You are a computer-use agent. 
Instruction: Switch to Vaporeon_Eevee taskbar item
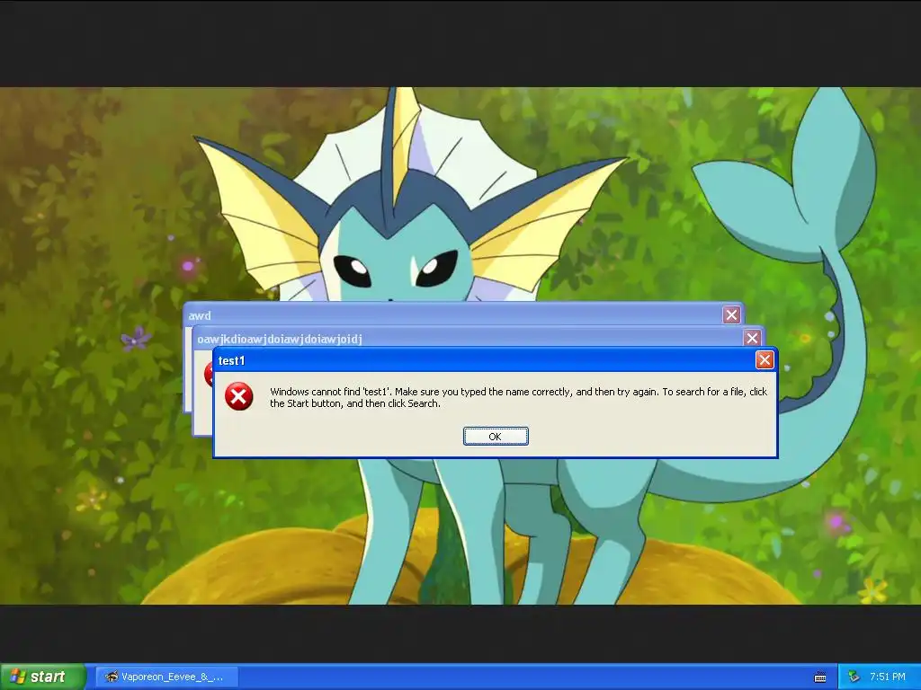(167, 677)
